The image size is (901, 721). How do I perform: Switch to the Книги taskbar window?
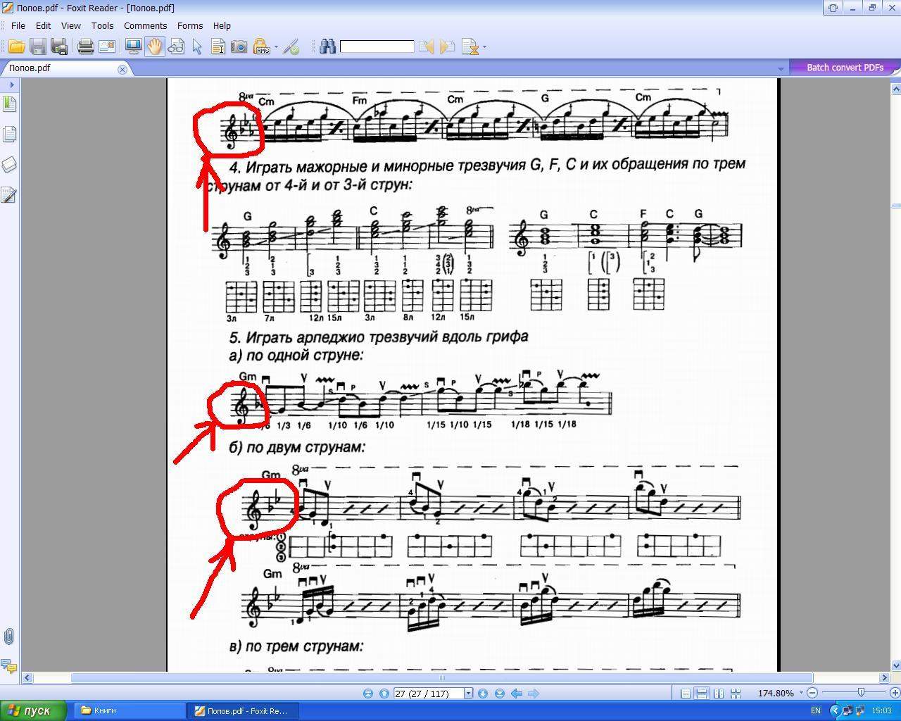(129, 710)
